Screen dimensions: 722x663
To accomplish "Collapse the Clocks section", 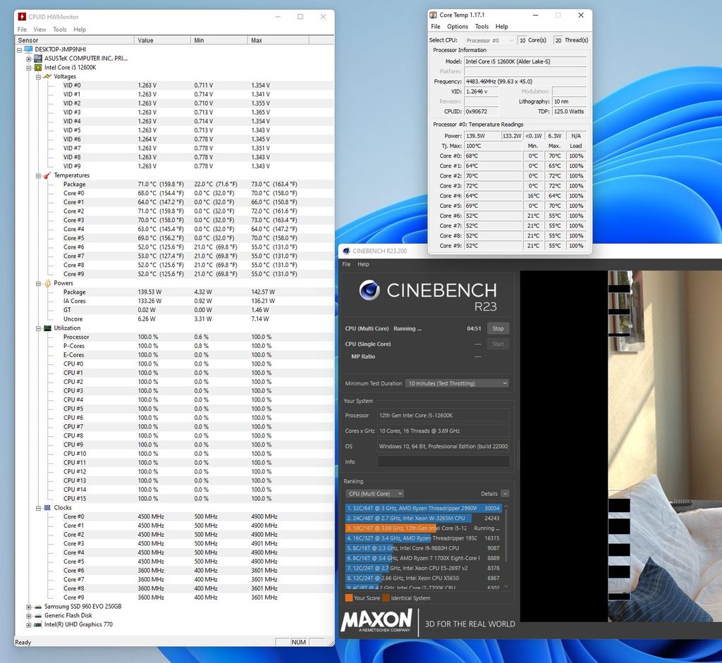I will 38,508.
